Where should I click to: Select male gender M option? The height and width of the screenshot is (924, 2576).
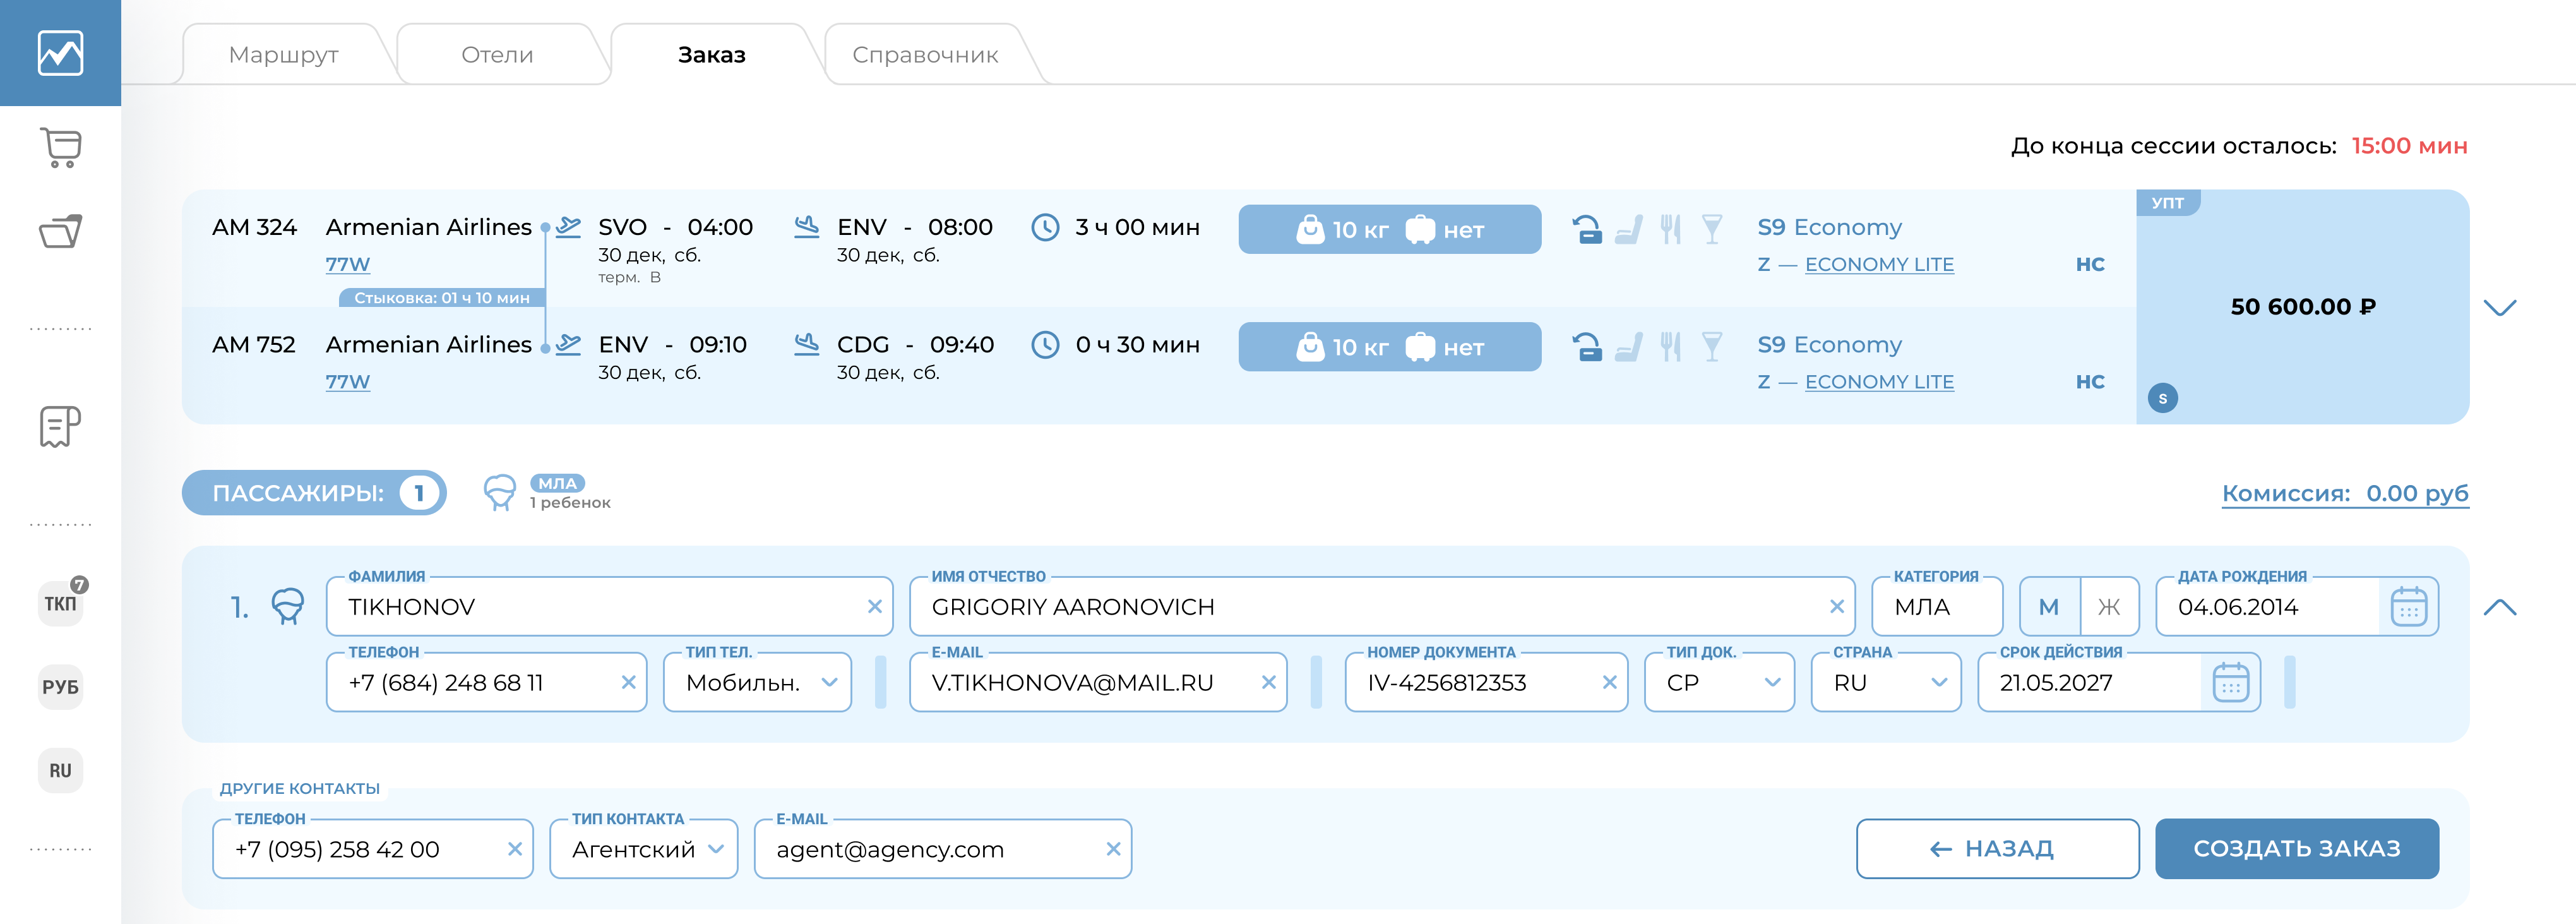pyautogui.click(x=2049, y=607)
